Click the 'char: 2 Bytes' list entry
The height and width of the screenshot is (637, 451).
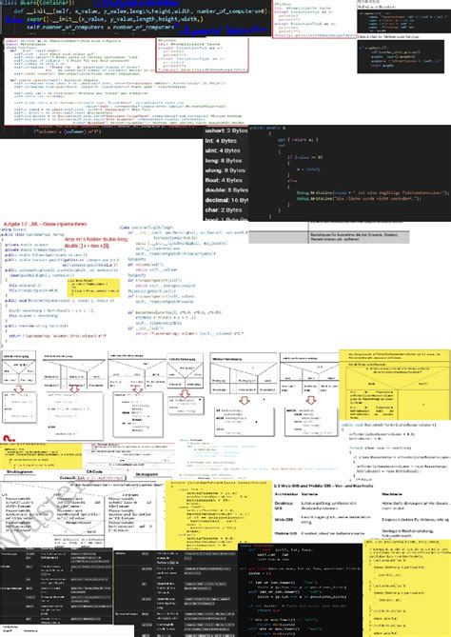tap(224, 210)
